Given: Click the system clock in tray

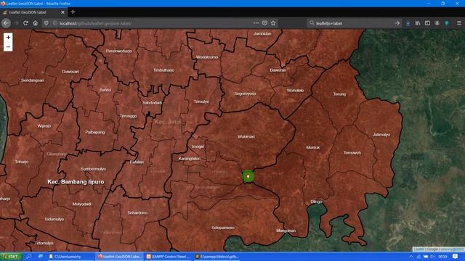Looking at the screenshot, I should (442, 257).
